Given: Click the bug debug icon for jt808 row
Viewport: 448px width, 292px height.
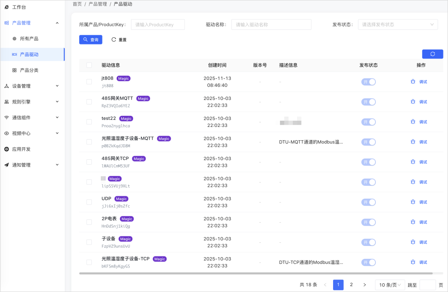Looking at the screenshot, I should coord(413,82).
